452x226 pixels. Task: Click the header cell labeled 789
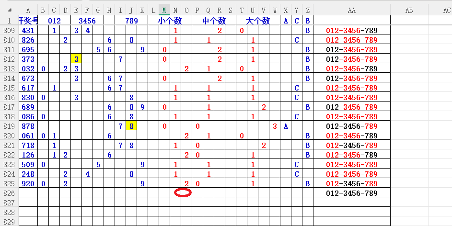click(131, 21)
